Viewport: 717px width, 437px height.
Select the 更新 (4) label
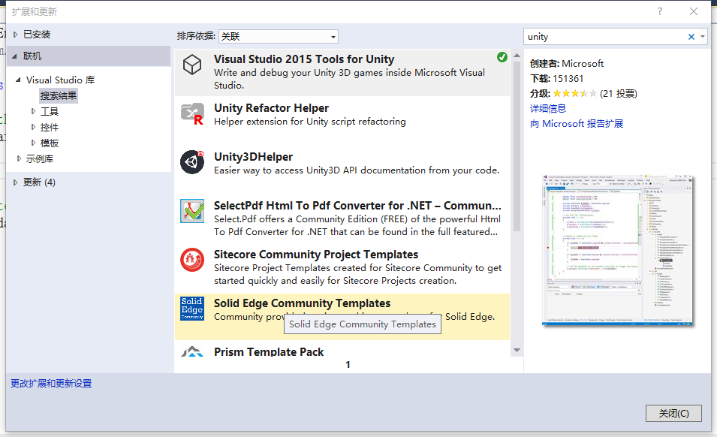click(39, 182)
